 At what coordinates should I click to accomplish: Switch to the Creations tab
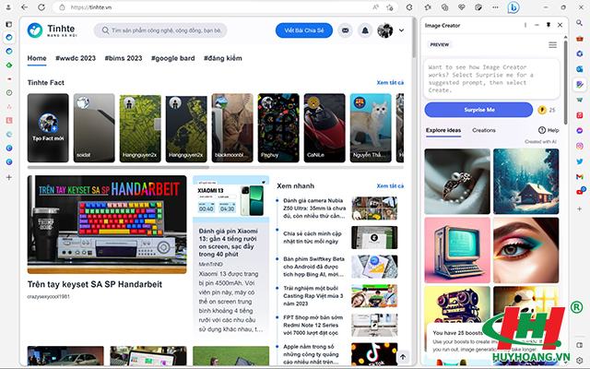(484, 130)
